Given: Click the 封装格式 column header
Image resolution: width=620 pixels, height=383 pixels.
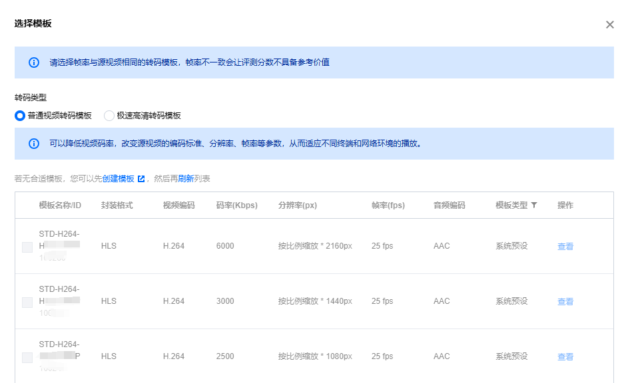Looking at the screenshot, I should coord(117,205).
